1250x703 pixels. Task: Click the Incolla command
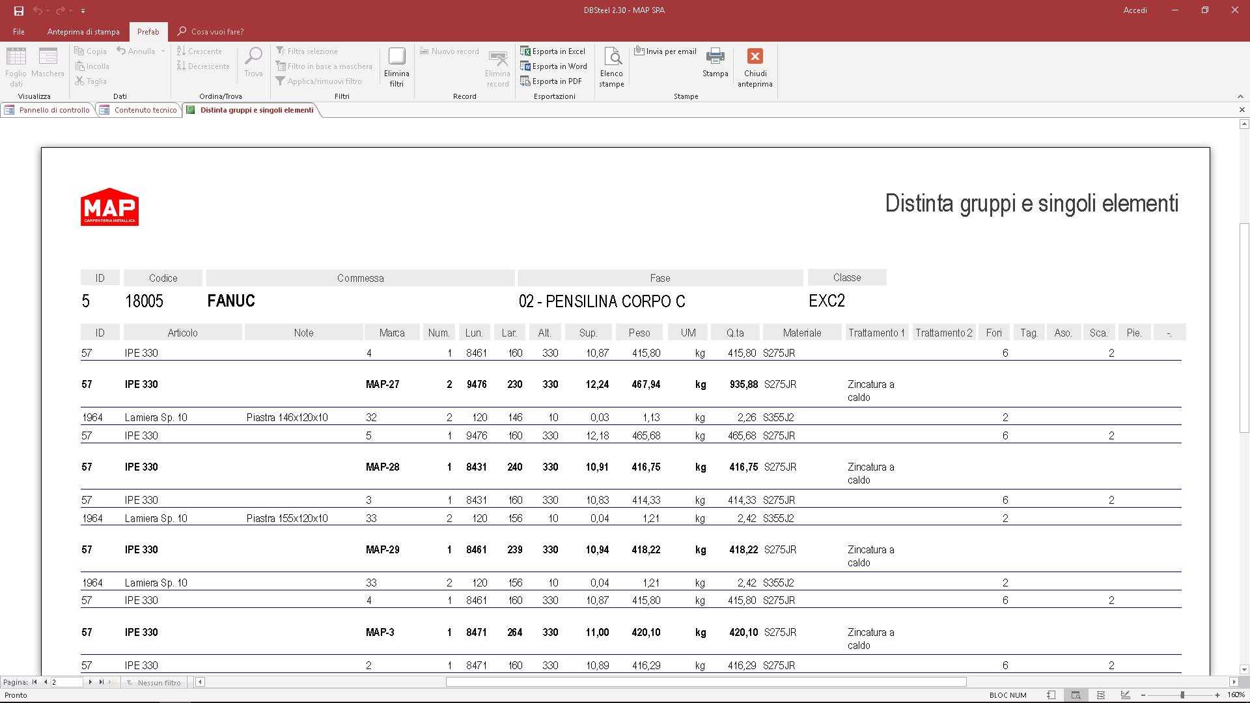(92, 66)
